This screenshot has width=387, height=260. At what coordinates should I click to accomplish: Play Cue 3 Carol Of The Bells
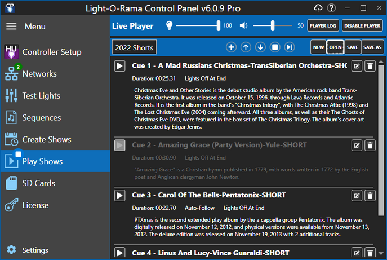pyautogui.click(x=119, y=196)
